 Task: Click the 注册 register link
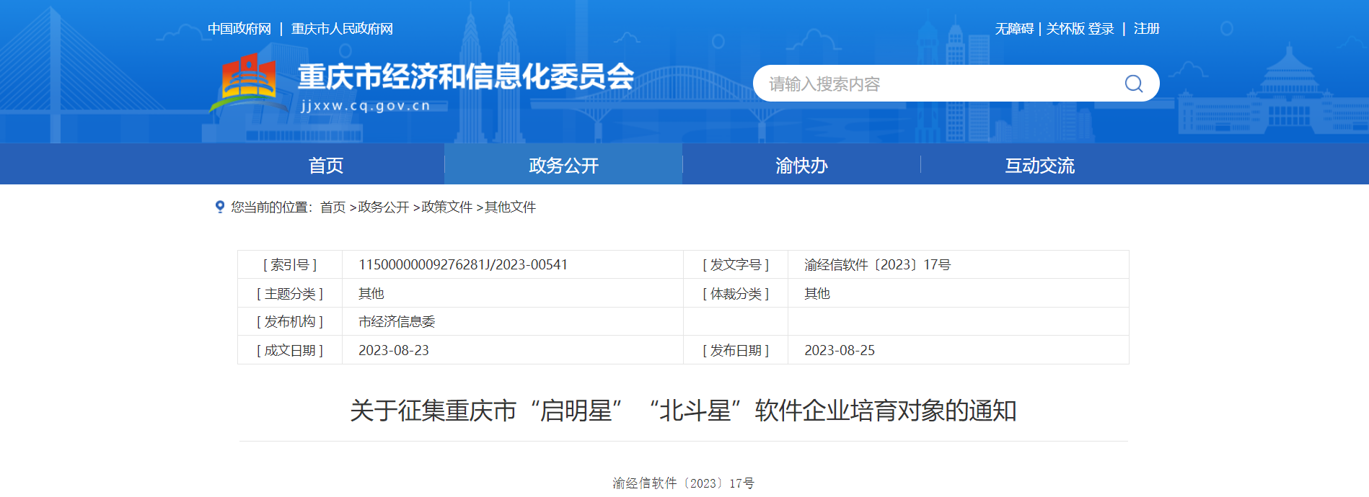[1146, 29]
